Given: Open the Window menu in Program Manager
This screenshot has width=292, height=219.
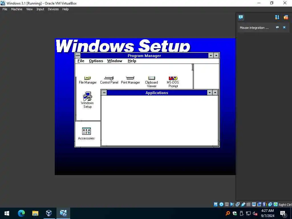Looking at the screenshot, I should coord(115,61).
